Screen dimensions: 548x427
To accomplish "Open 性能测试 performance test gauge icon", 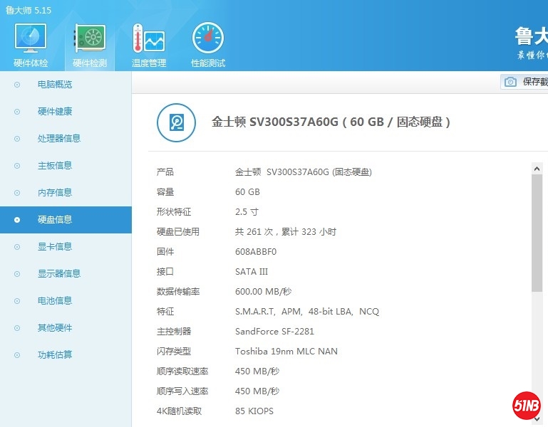I will pyautogui.click(x=207, y=39).
